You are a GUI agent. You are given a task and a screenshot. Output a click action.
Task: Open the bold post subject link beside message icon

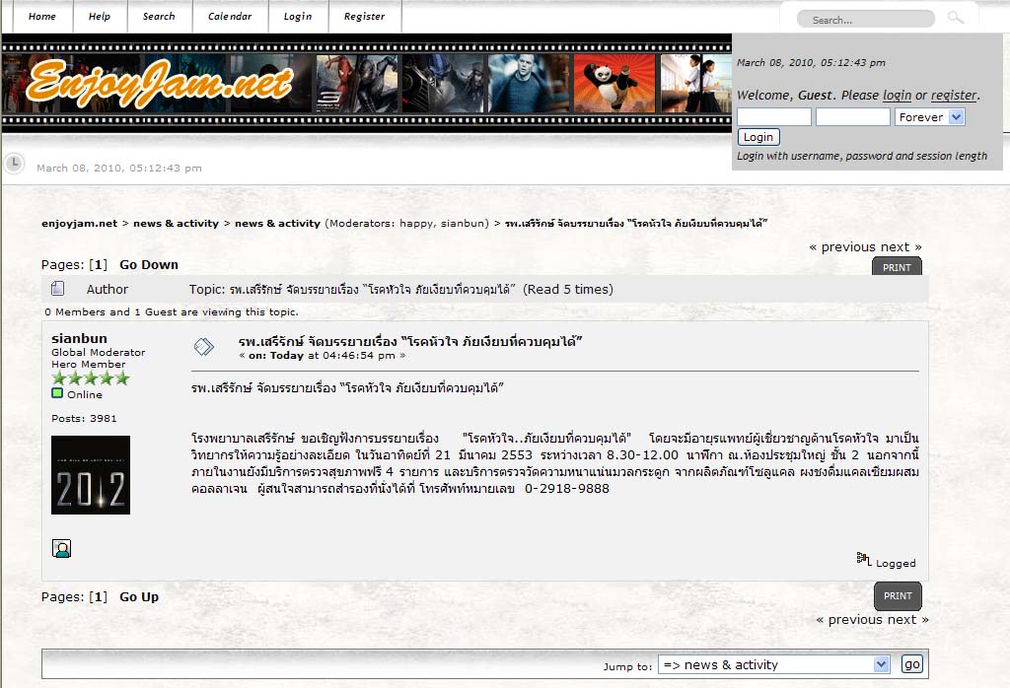(x=410, y=341)
